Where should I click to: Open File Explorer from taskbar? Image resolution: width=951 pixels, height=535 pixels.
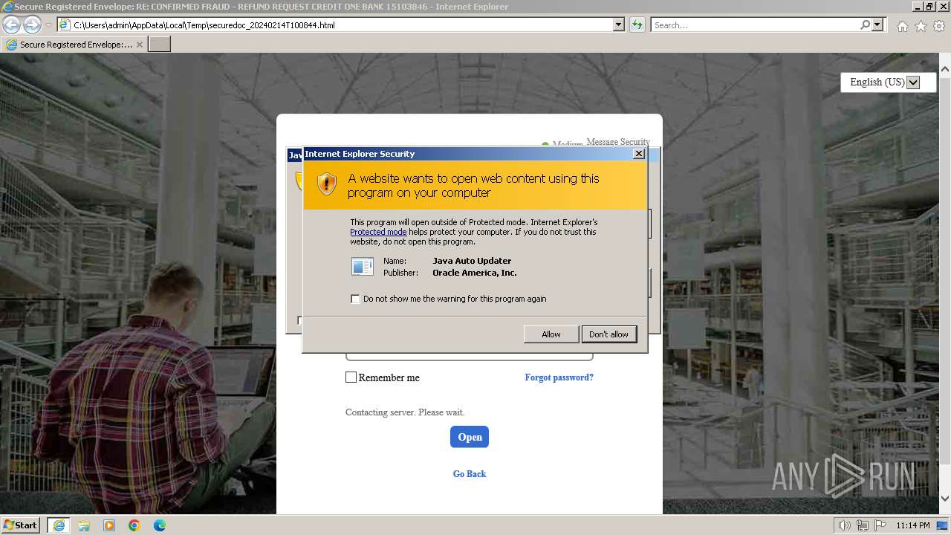84,525
